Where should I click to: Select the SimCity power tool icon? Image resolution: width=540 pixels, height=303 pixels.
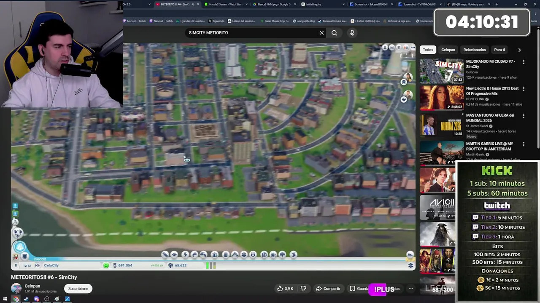[185, 255]
